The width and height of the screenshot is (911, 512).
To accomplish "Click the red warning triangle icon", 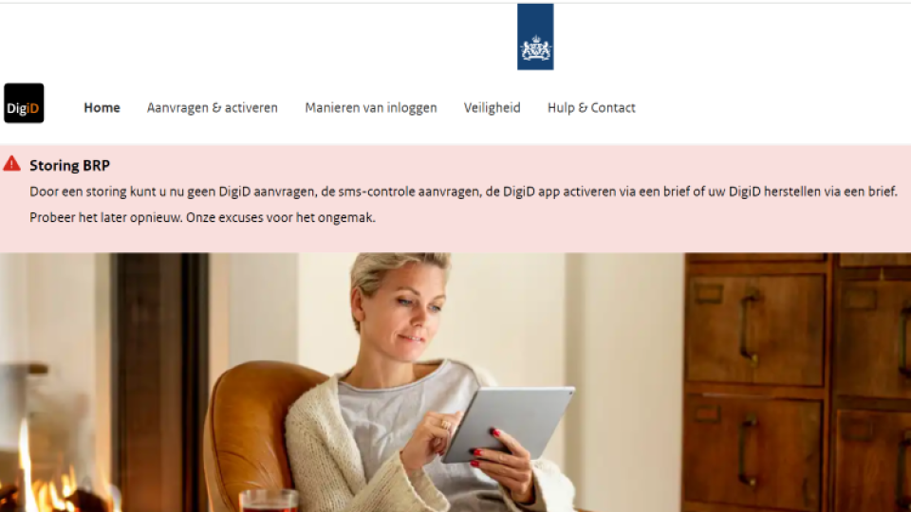I will [x=11, y=164].
